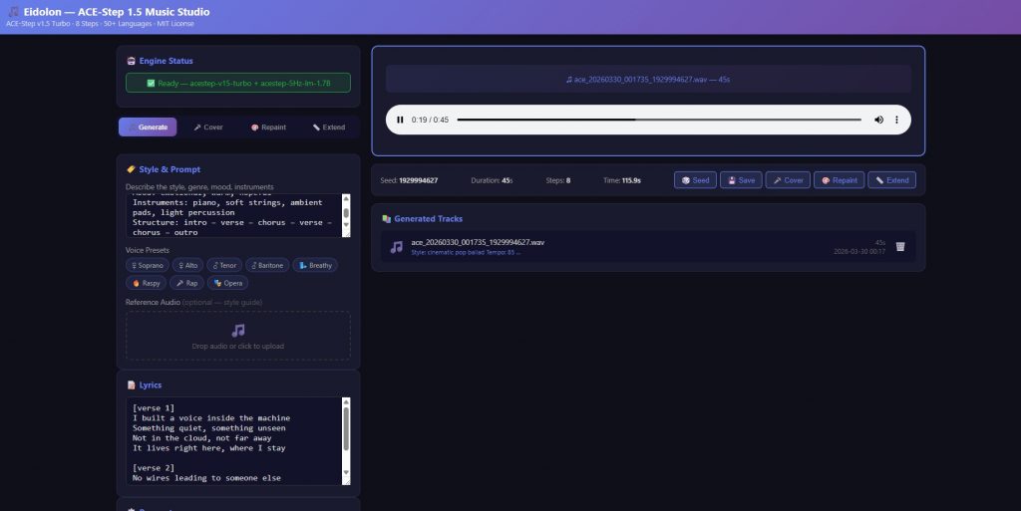Seek within the audio progress bar

tap(659, 120)
